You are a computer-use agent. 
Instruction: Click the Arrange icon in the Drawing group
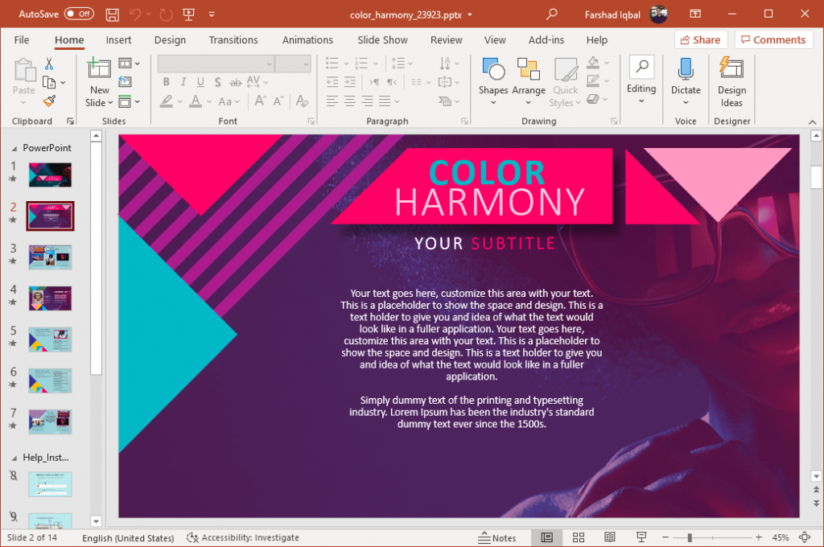click(x=529, y=76)
